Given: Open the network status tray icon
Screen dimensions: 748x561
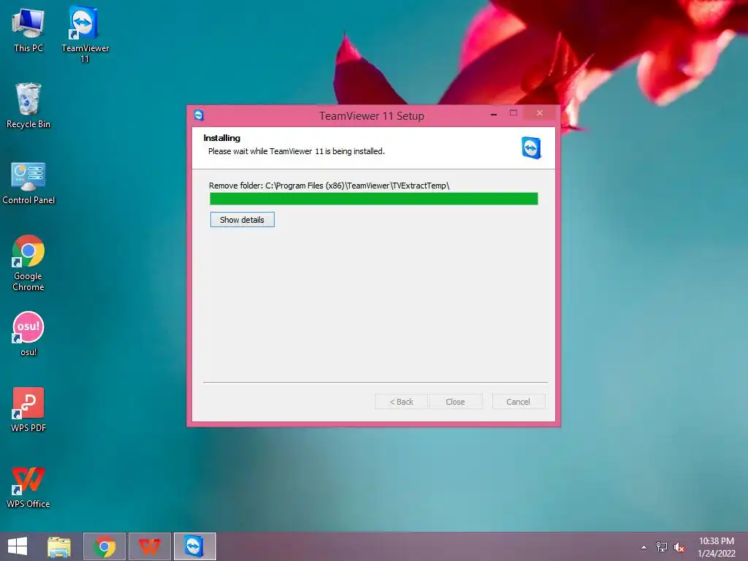Looking at the screenshot, I should coord(661,547).
